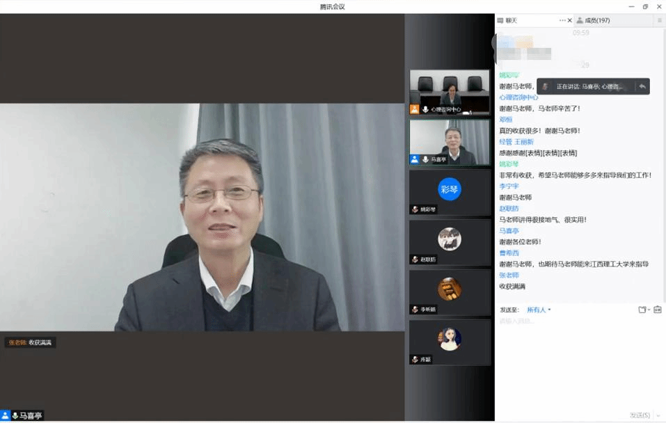Close the chat tab with X
Screen dimensions: 666x423
pyautogui.click(x=570, y=21)
